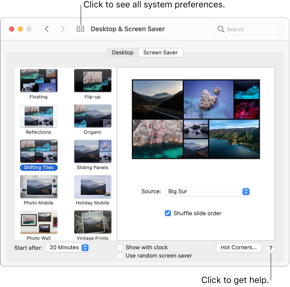This screenshot has height=287, width=290.
Task: Pick the Photo Mobile thumbnail
Action: click(39, 187)
